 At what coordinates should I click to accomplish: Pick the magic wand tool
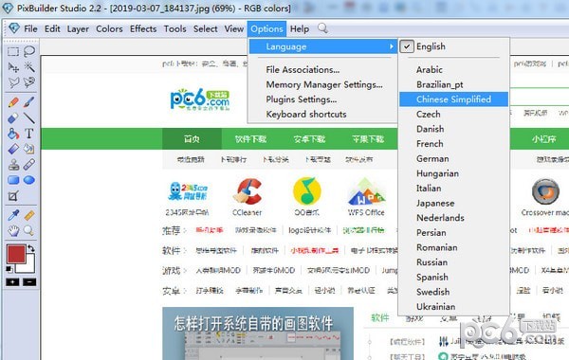(29, 67)
